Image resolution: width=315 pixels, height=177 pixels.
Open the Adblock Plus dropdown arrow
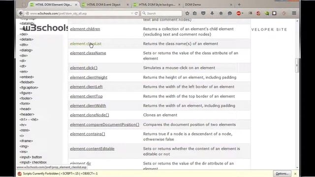point(243,13)
